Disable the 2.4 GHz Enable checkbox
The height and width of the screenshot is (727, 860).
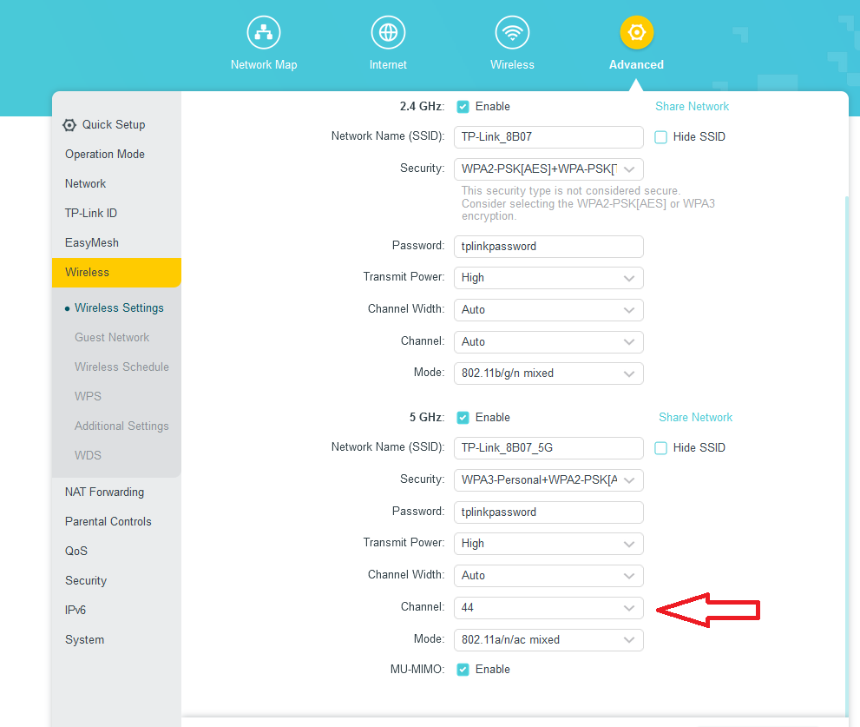pyautogui.click(x=463, y=107)
